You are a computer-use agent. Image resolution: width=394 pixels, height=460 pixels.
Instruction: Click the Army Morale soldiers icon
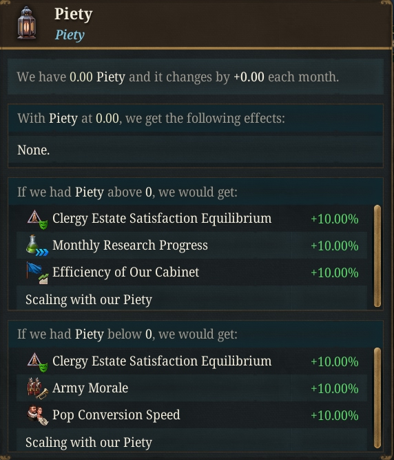(37, 388)
